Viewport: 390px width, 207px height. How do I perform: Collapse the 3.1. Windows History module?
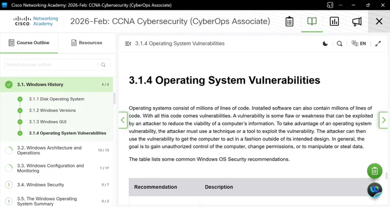click(x=56, y=85)
